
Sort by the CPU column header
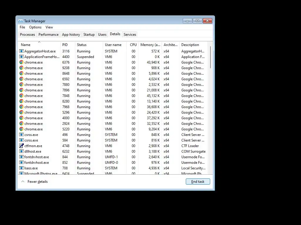pyautogui.click(x=132, y=45)
